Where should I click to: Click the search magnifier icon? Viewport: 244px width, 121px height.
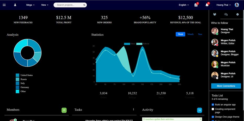pyautogui.click(x=84, y=5)
